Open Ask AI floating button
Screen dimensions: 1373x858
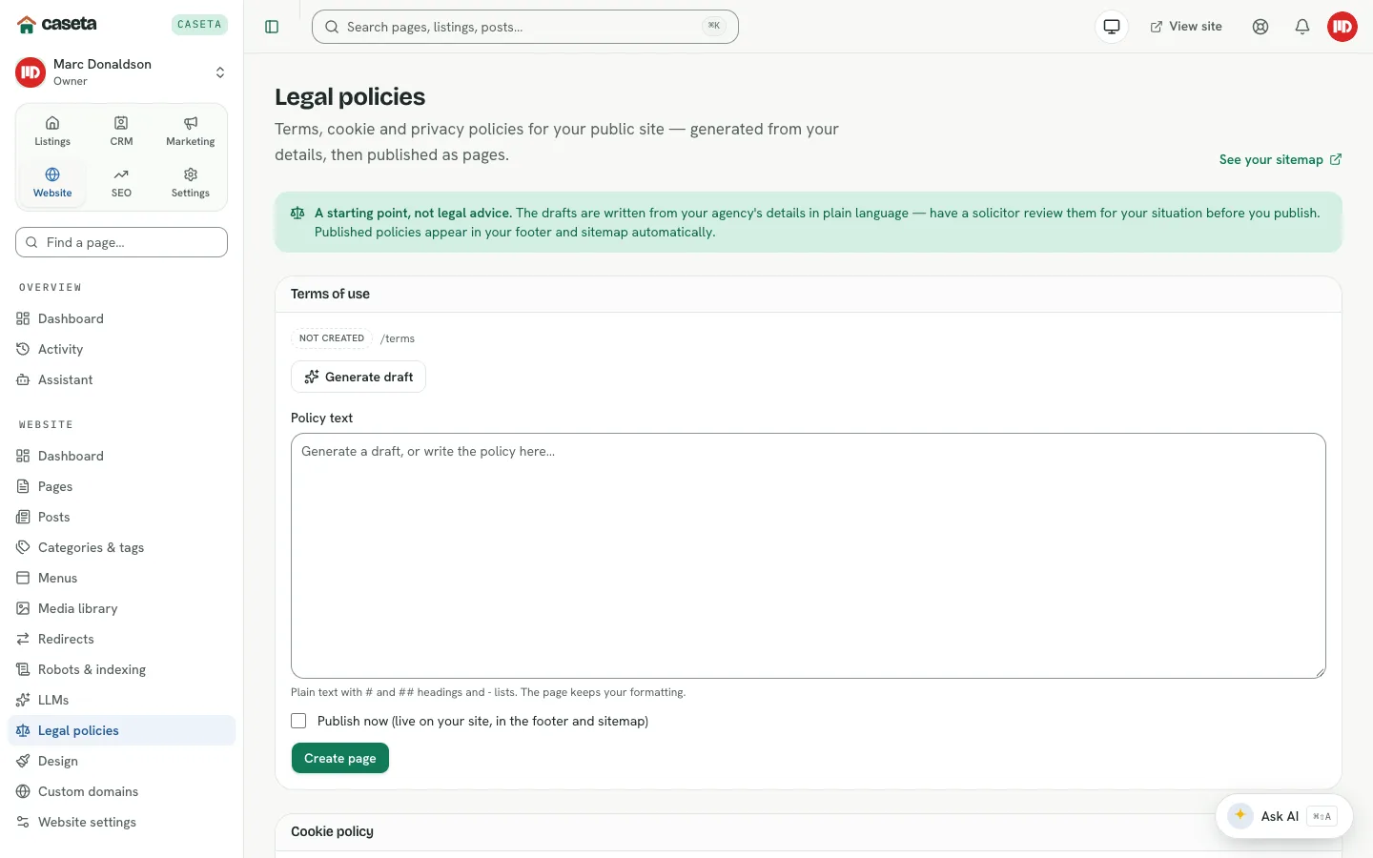pos(1283,816)
